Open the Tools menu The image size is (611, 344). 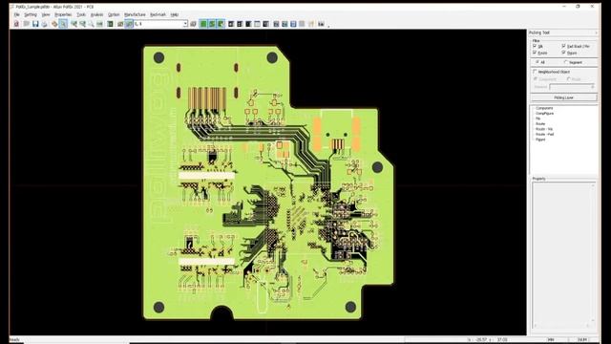click(x=81, y=14)
